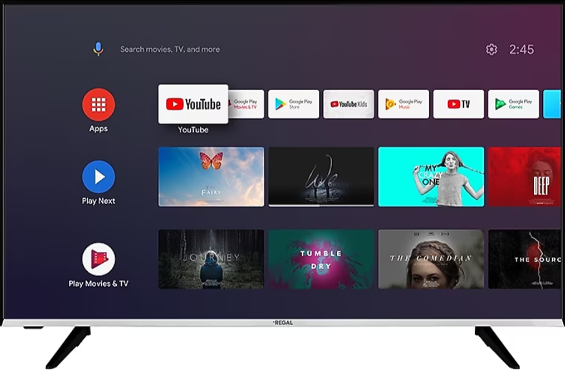Click the YouTube caption under the tile

pyautogui.click(x=193, y=130)
